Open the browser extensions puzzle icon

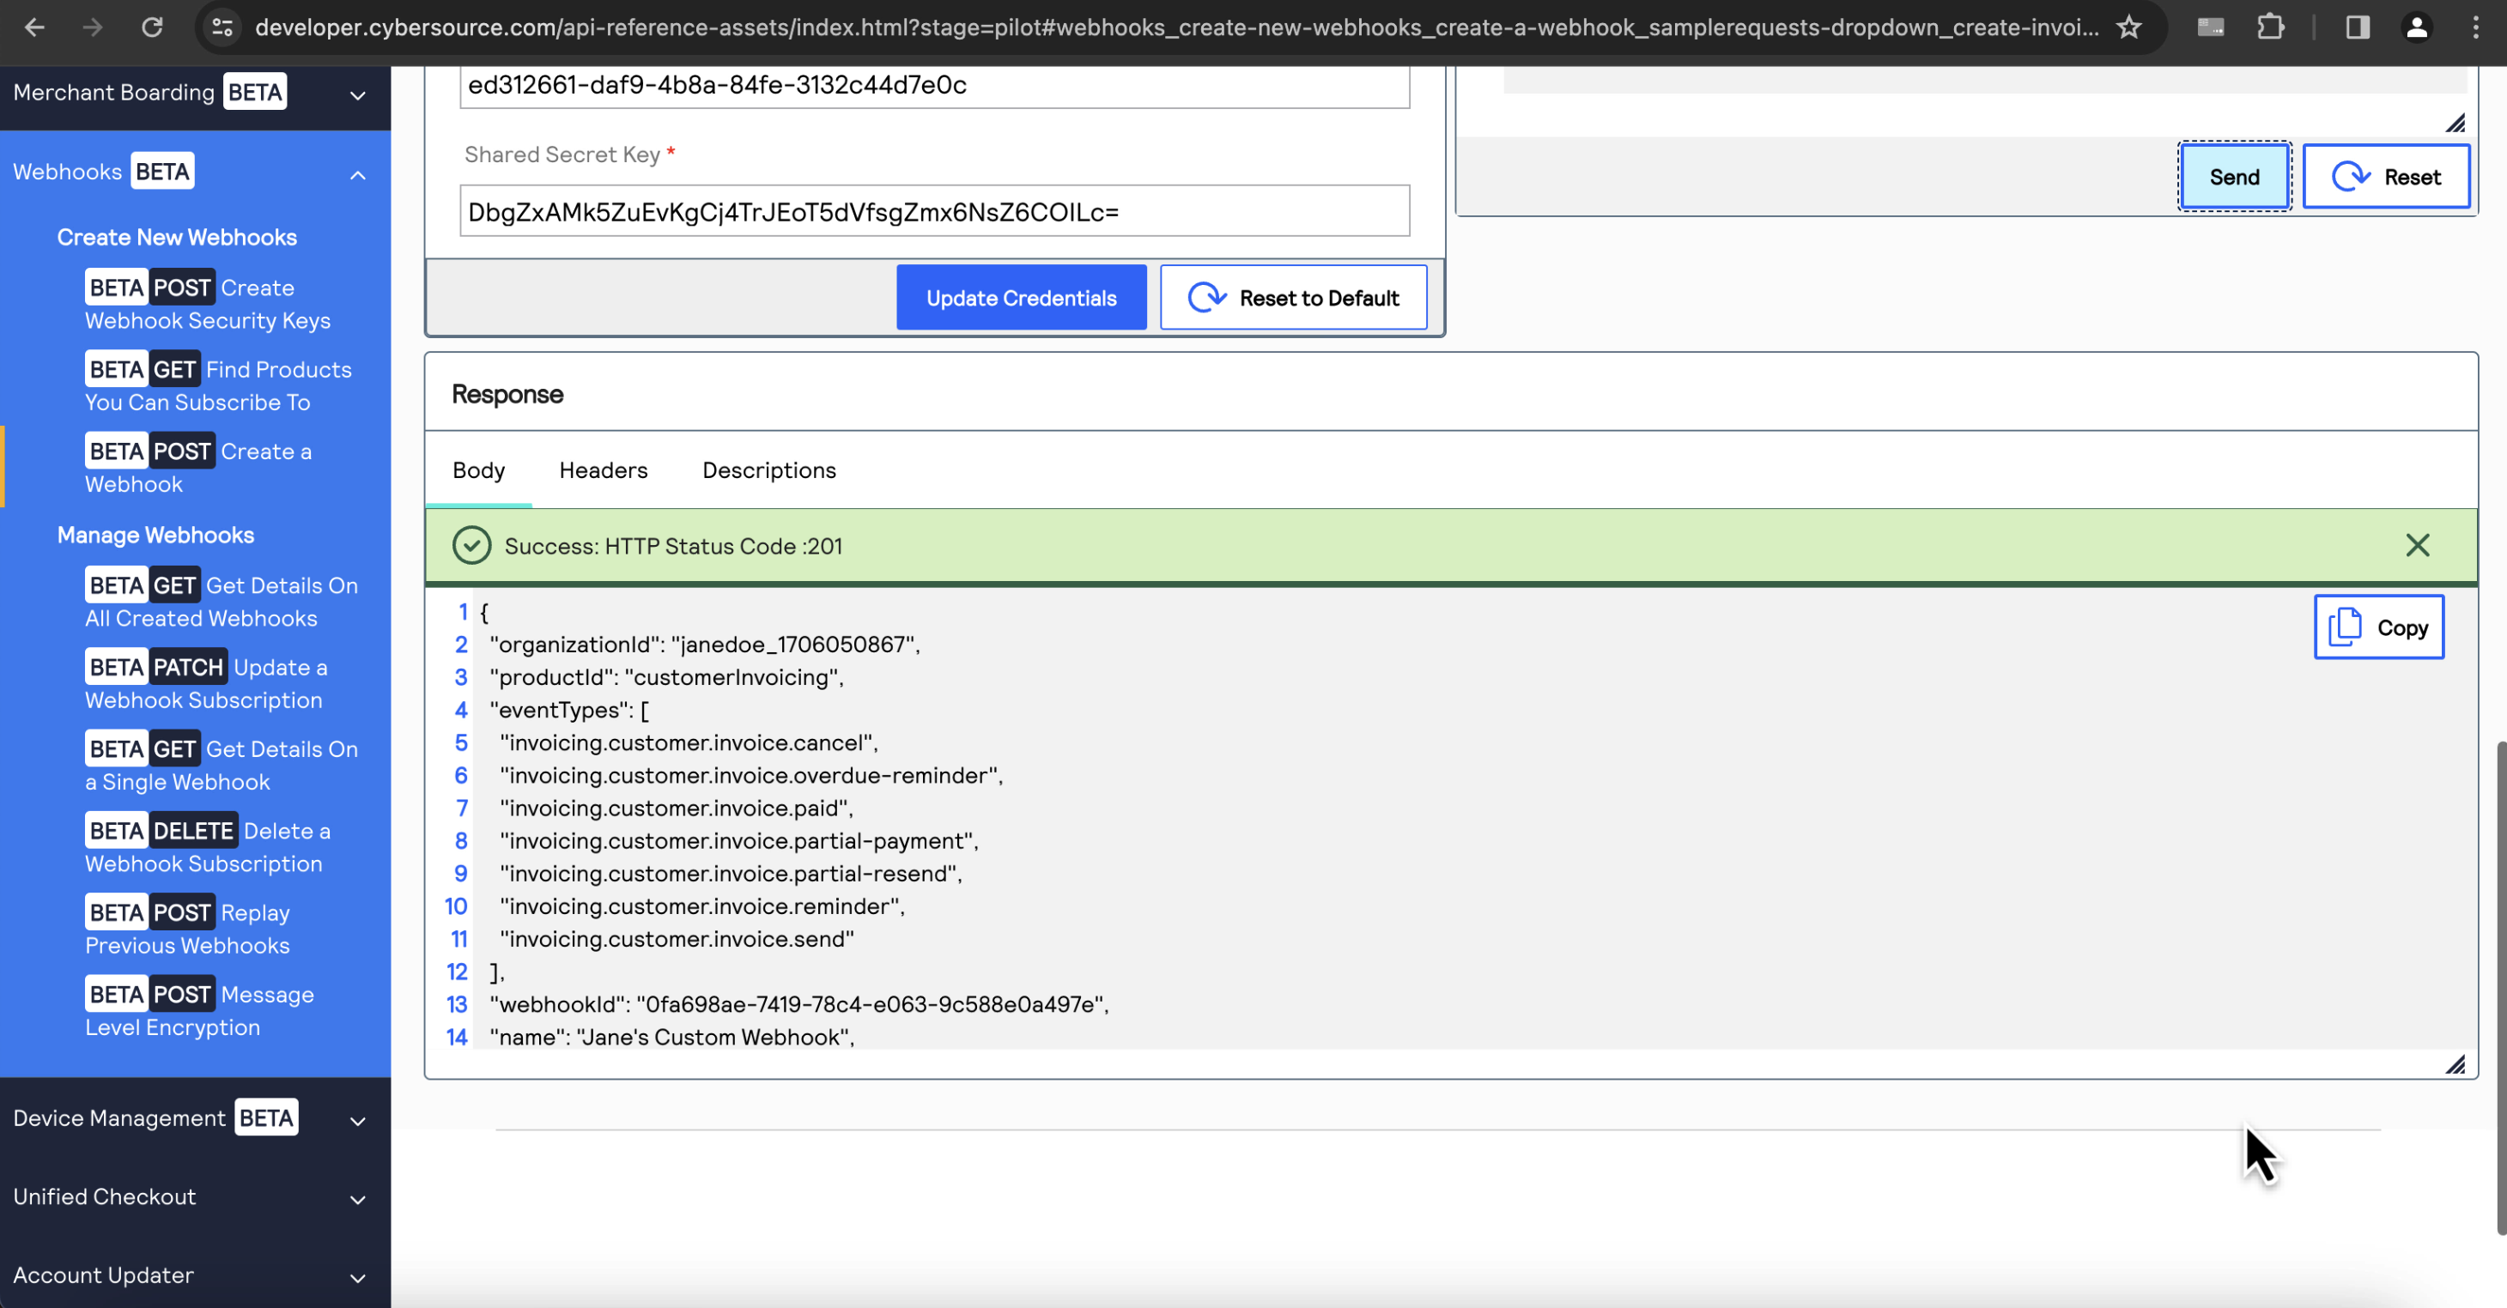[x=2271, y=27]
